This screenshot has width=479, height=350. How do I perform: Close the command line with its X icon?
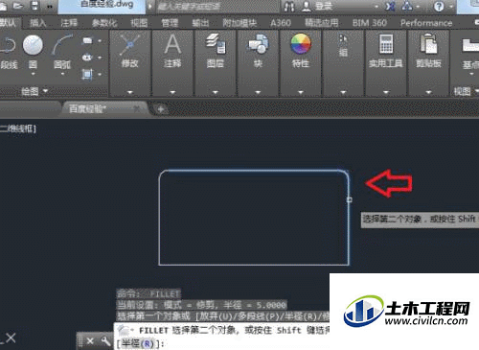point(90,341)
